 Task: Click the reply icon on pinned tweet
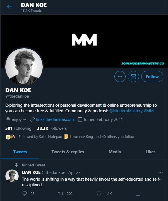point(25,193)
